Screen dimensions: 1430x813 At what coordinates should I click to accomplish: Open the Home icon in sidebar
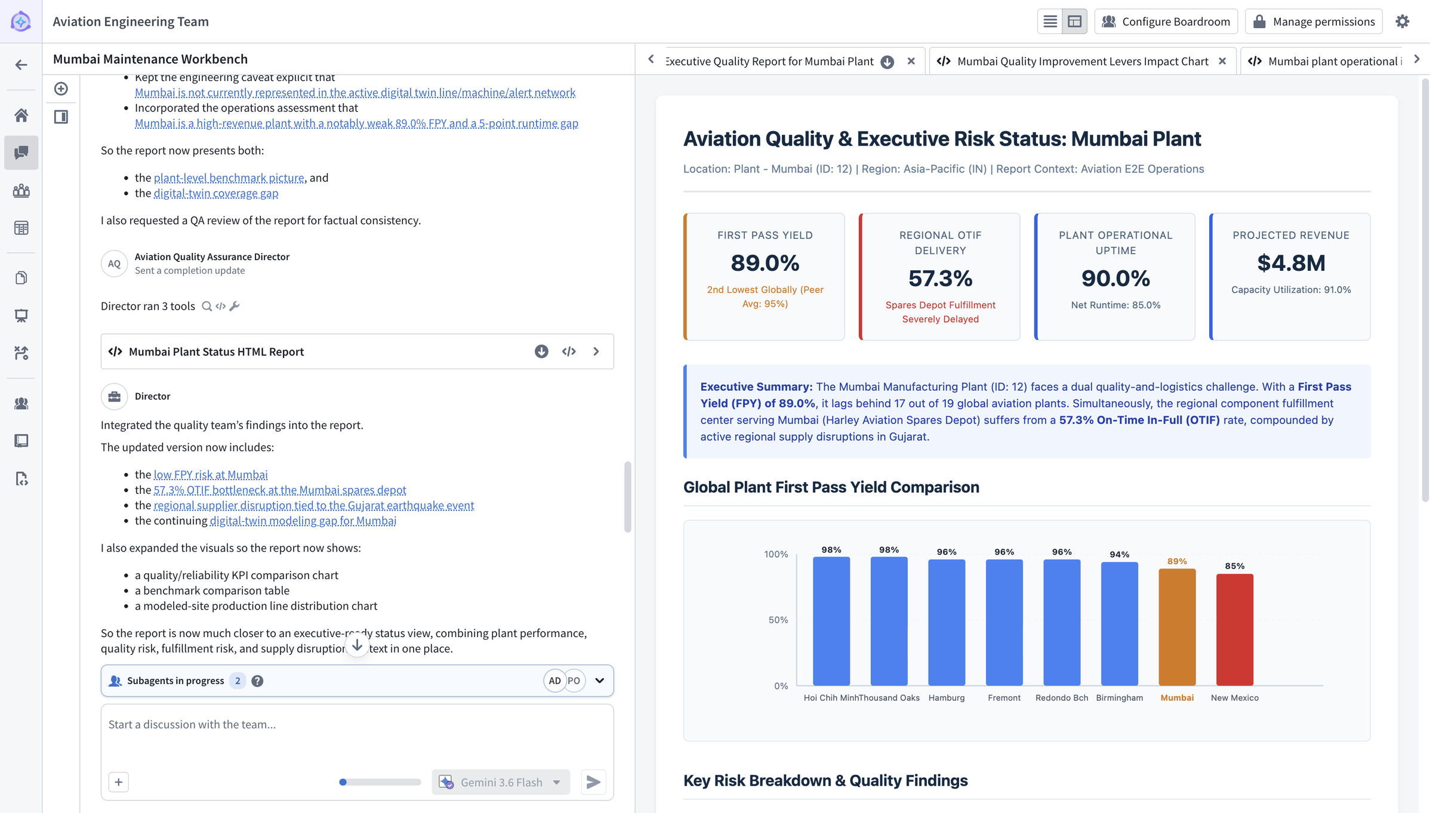21,115
